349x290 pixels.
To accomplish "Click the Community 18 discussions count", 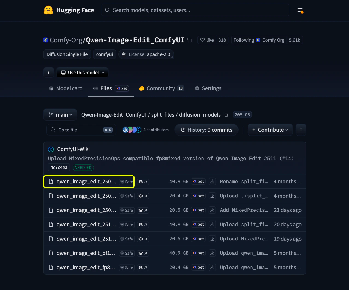I will [x=181, y=88].
